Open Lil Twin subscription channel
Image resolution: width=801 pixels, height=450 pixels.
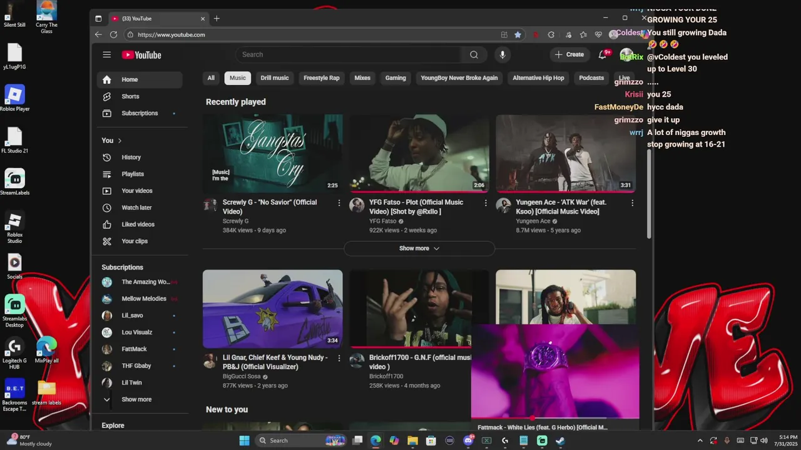pos(139,382)
